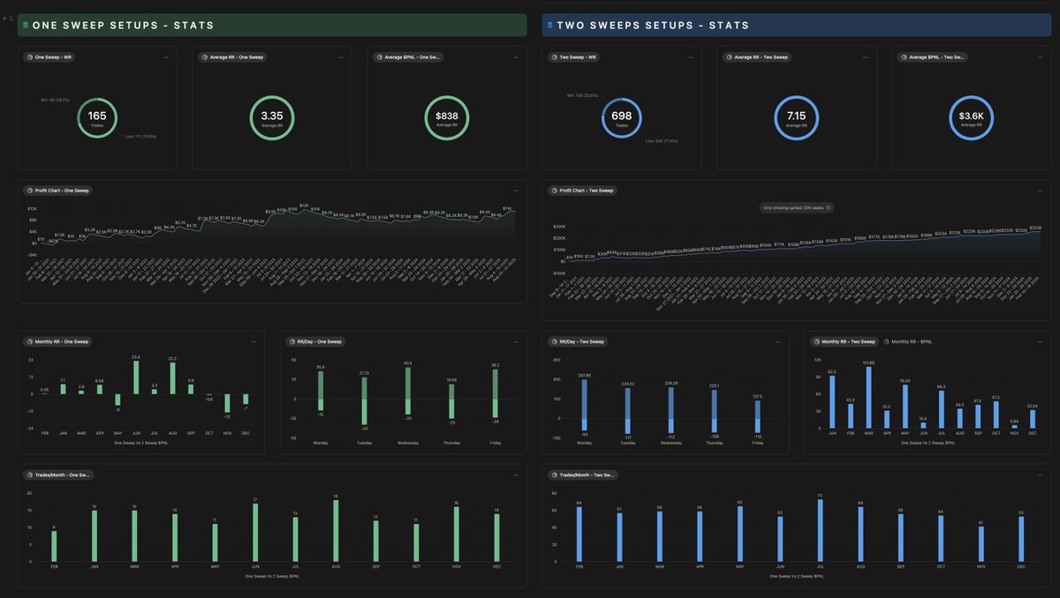Click the FEB bar in Trades/Month - One Sweep
The width and height of the screenshot is (1060, 598).
tap(54, 546)
